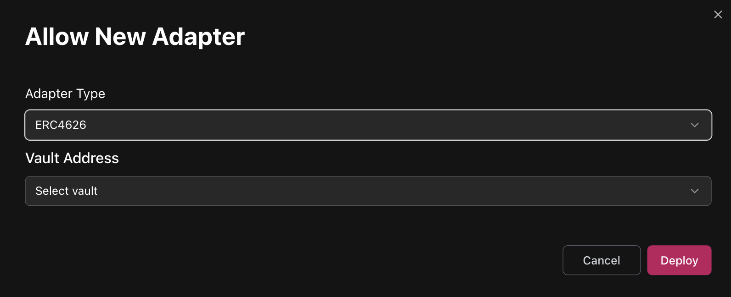Focus the Adapter Type select field
The width and height of the screenshot is (731, 297).
point(368,125)
